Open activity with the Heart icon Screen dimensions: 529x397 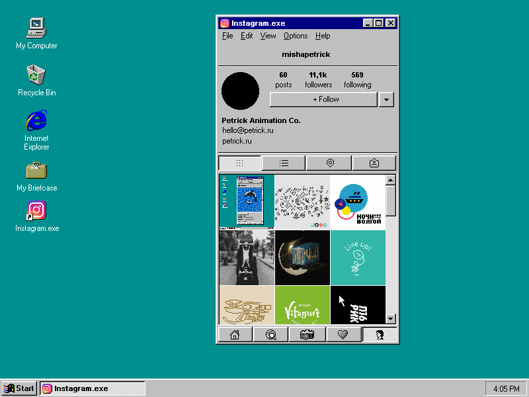point(344,334)
